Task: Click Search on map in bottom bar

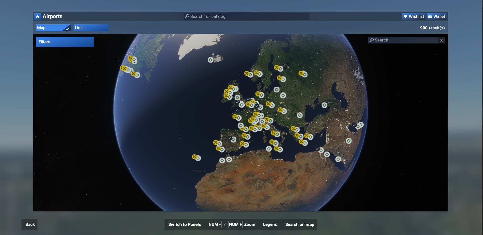Action: [x=299, y=224]
